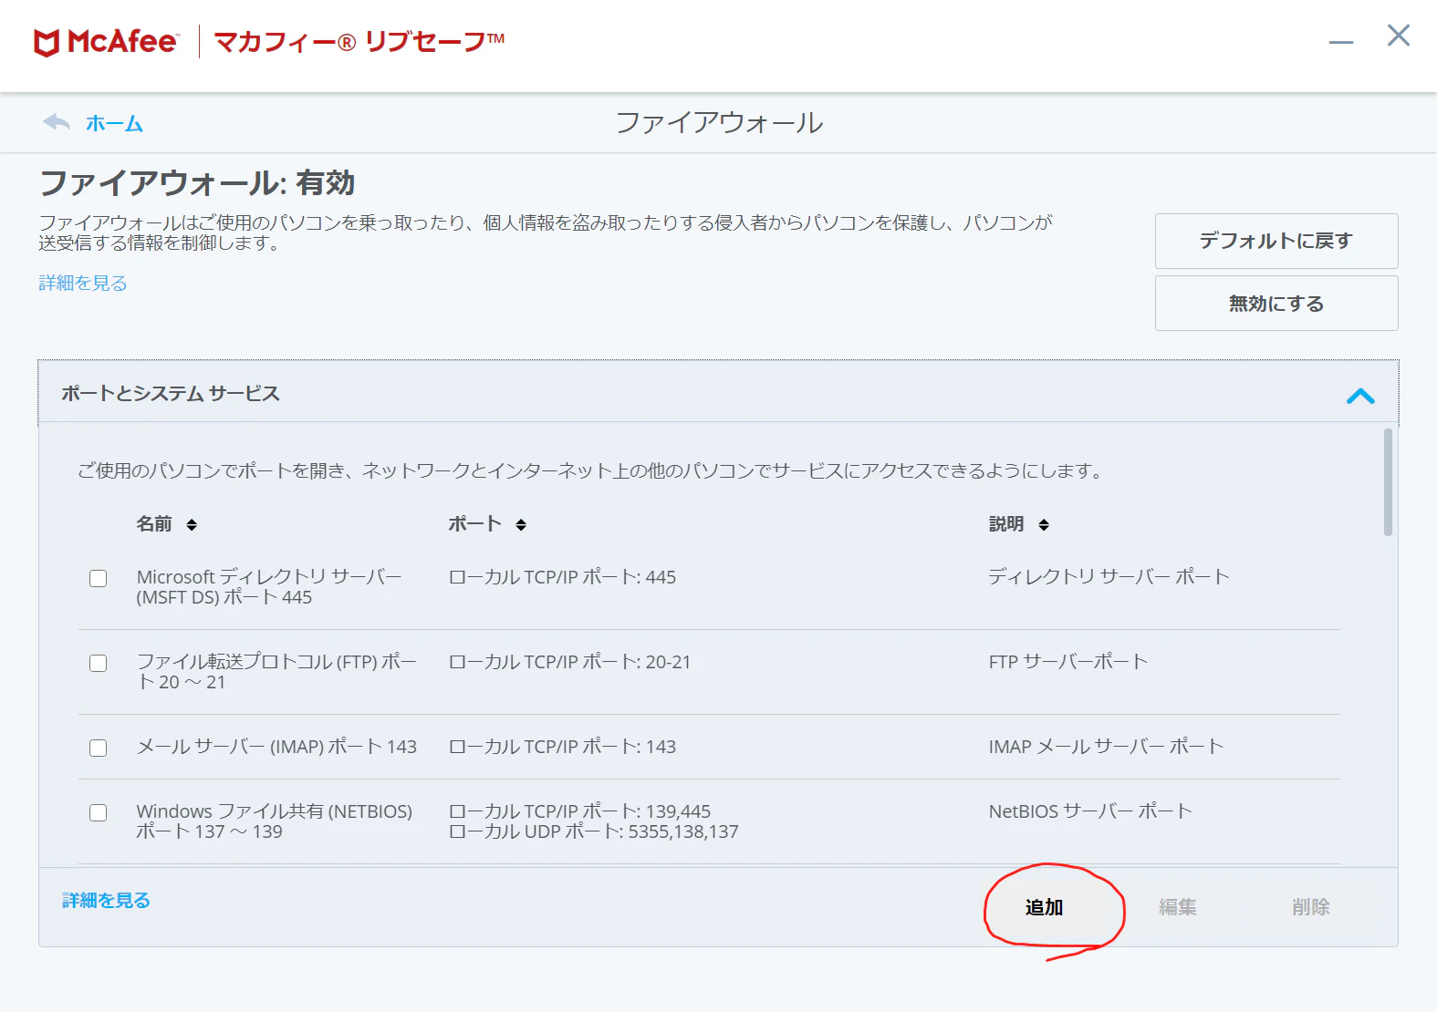Select the ローカル TCP/IP ポート: 20-21 cell
1437x1012 pixels.
pos(569,662)
